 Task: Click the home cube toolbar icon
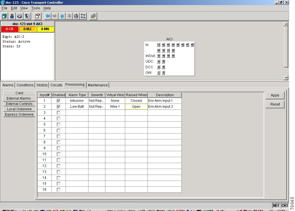(76, 16)
